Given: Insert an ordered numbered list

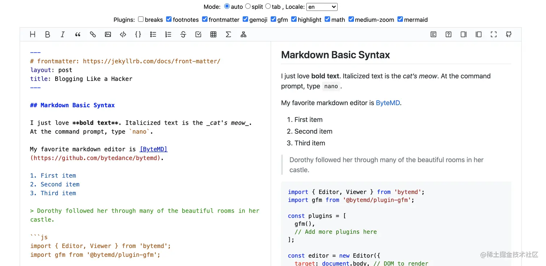Looking at the screenshot, I should (168, 34).
